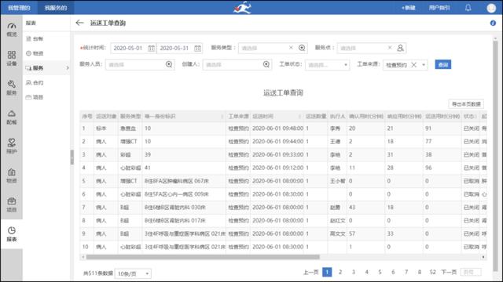Click the 执行人 column header
This screenshot has height=282, width=503.
coord(337,117)
